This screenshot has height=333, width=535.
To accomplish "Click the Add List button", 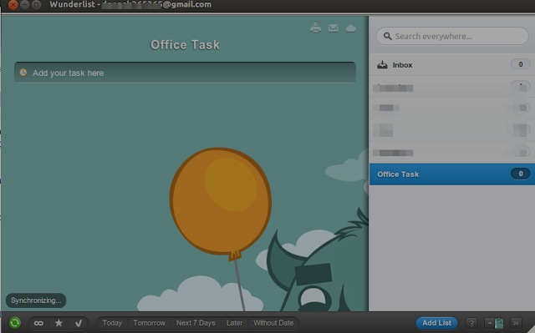I will (x=436, y=323).
